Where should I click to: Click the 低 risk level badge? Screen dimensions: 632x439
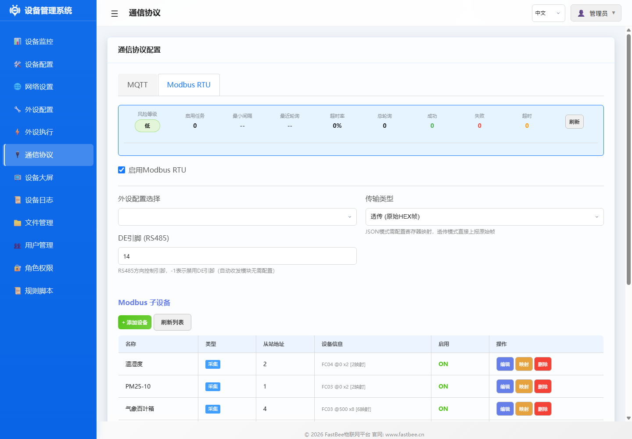[147, 126]
